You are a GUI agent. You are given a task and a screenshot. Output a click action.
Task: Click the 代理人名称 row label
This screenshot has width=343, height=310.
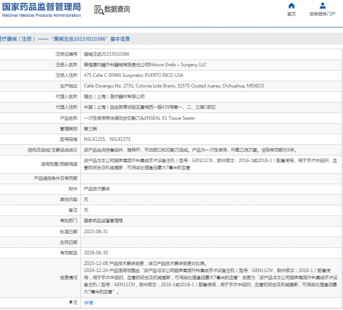click(x=67, y=96)
